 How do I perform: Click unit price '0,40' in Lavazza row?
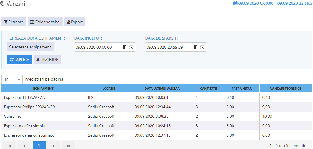click(x=242, y=97)
